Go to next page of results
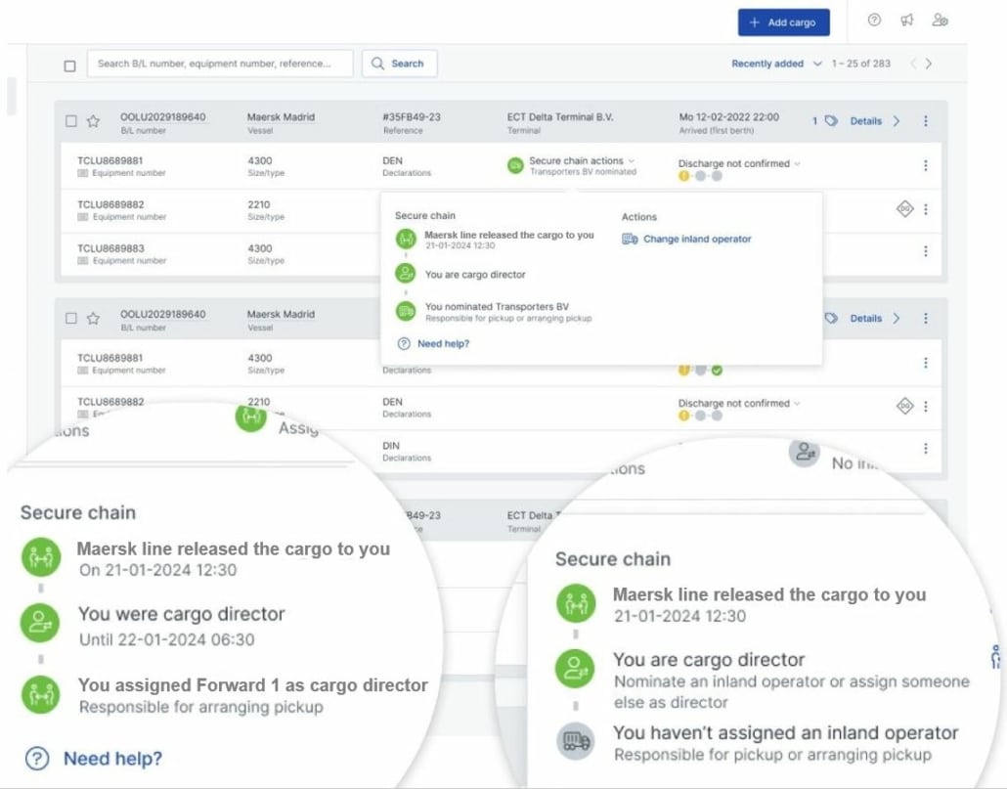Screen dimensions: 1007x789 click(x=929, y=64)
